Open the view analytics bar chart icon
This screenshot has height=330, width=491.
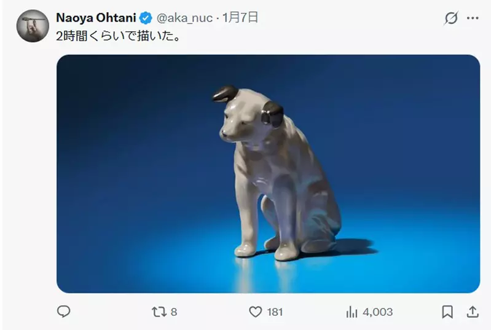(352, 312)
